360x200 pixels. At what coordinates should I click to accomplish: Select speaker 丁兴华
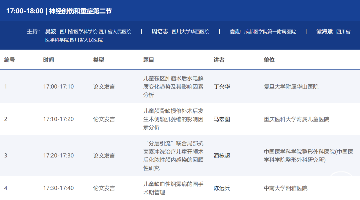click(222, 87)
